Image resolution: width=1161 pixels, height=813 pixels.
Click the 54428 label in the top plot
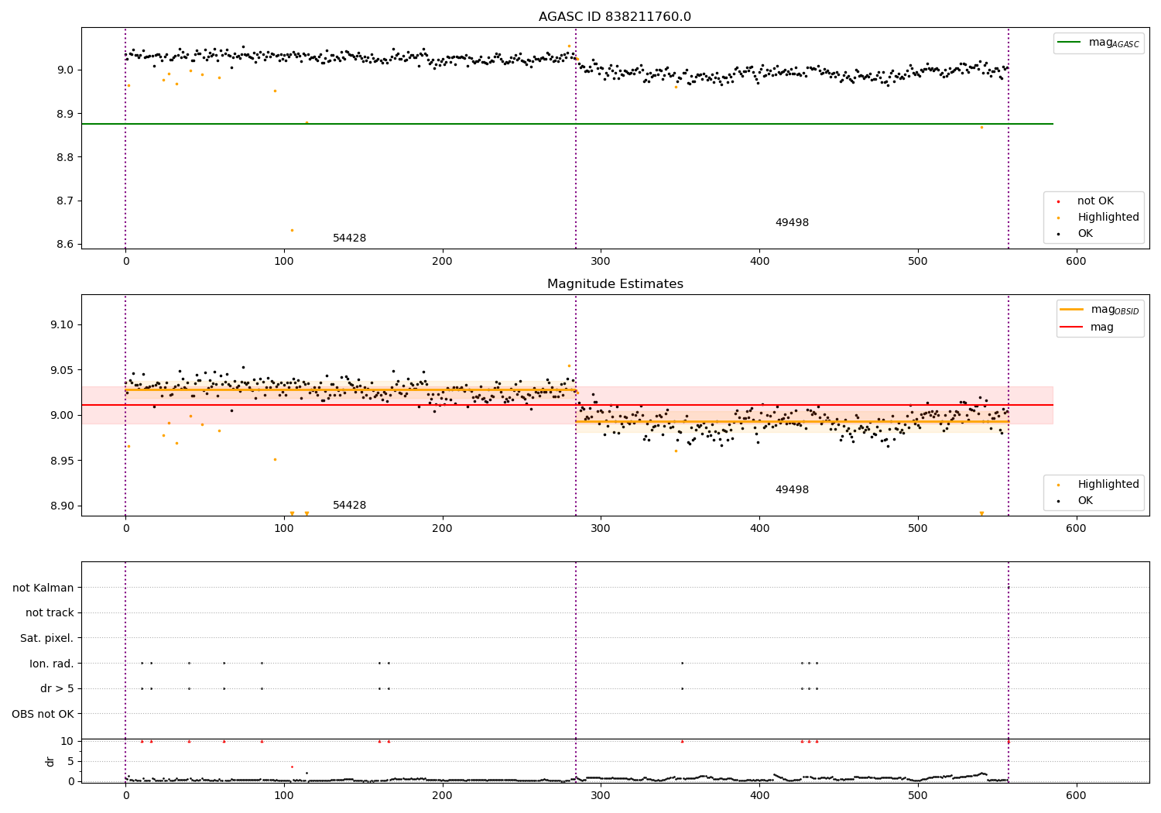click(349, 238)
